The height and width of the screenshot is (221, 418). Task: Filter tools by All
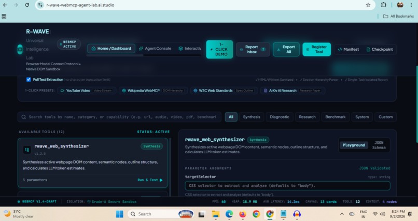coord(231,117)
